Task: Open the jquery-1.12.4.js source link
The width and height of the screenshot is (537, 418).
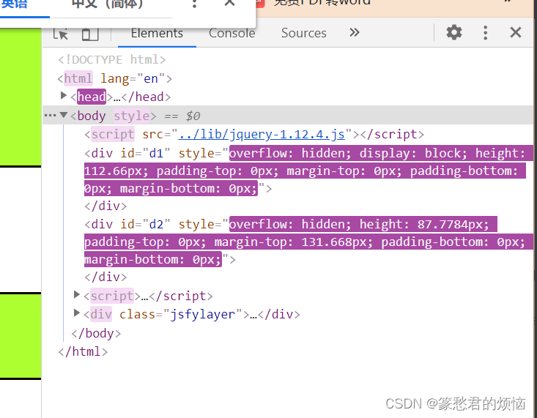Action: click(x=262, y=134)
